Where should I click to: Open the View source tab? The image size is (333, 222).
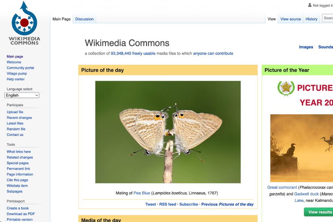[290, 19]
